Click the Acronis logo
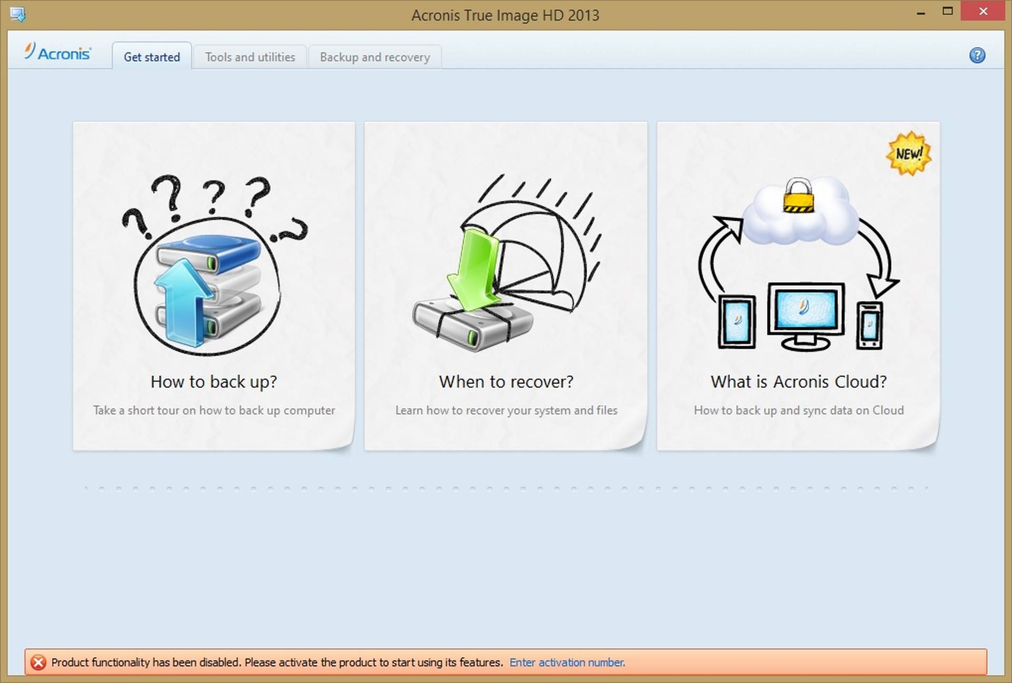The width and height of the screenshot is (1012, 683). 58,53
